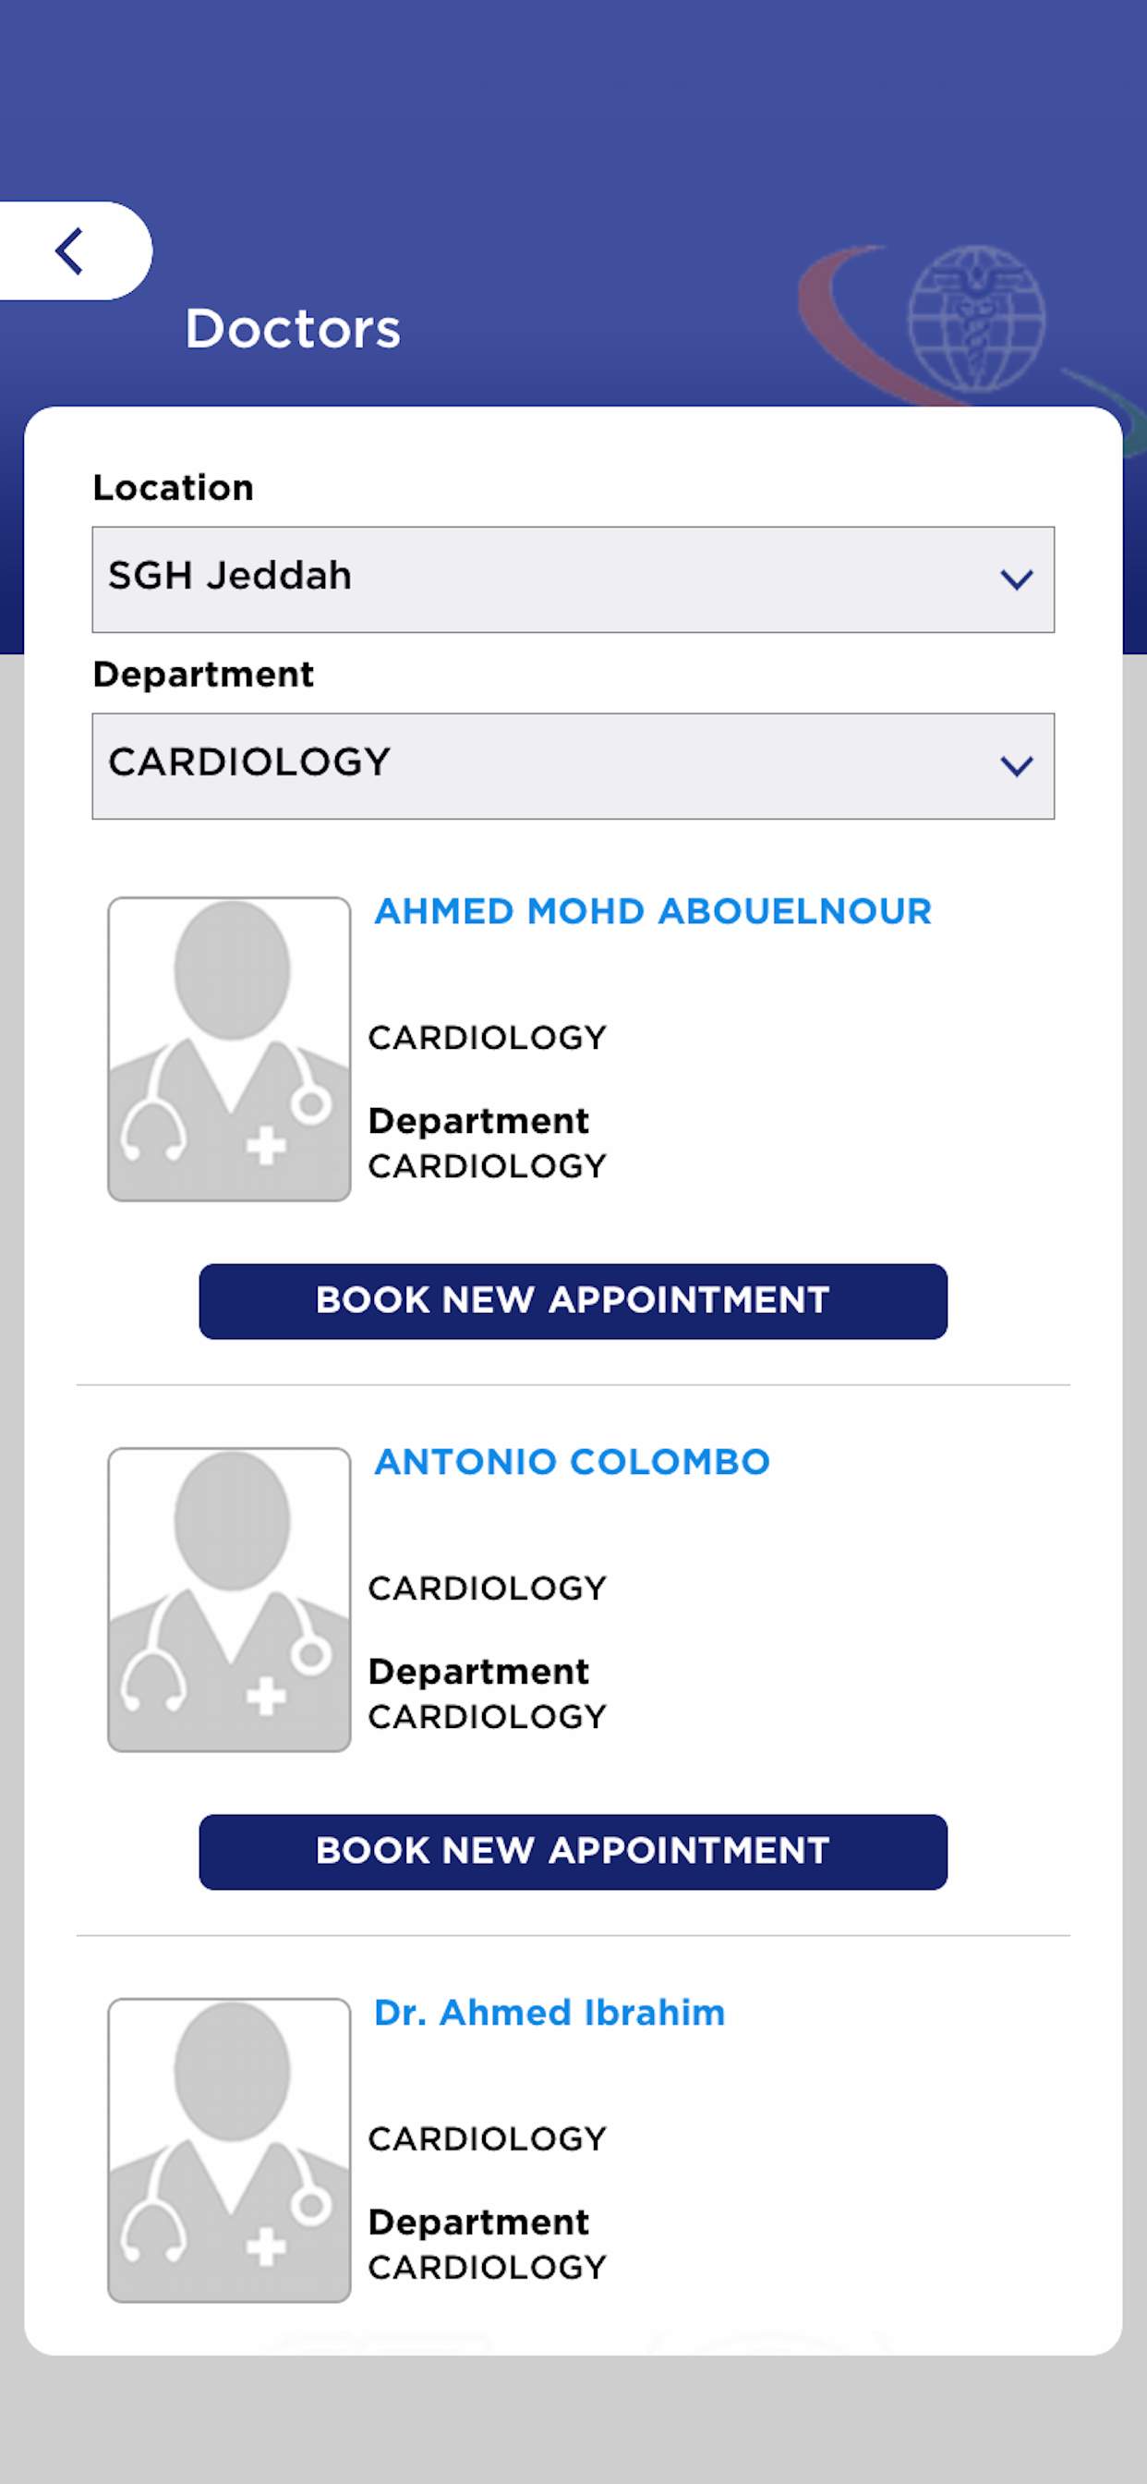Book new appointment with Antonio Colombo
The height and width of the screenshot is (2484, 1147).
pyautogui.click(x=573, y=1851)
